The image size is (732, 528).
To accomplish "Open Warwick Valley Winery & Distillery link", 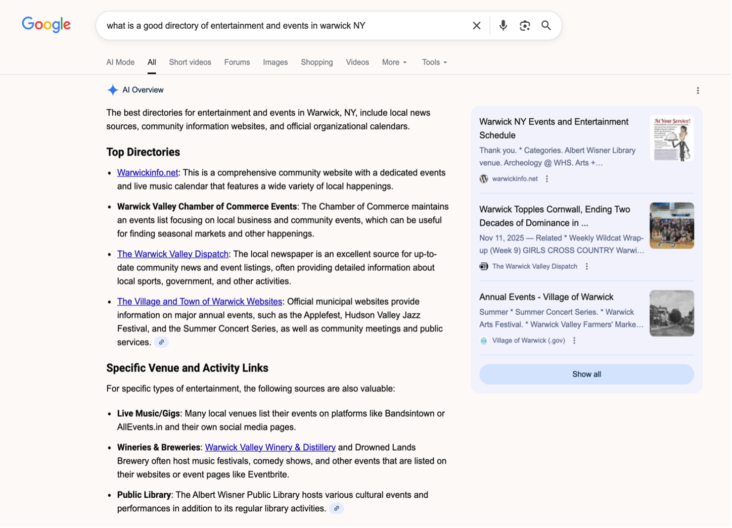I will 270,447.
